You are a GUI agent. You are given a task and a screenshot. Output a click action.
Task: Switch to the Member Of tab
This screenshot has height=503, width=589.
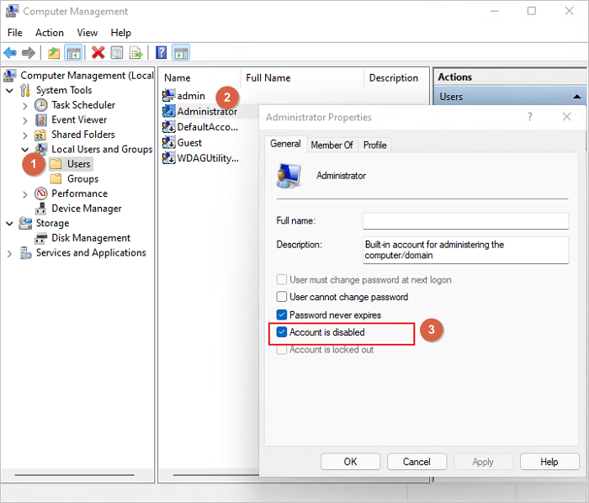tap(332, 145)
